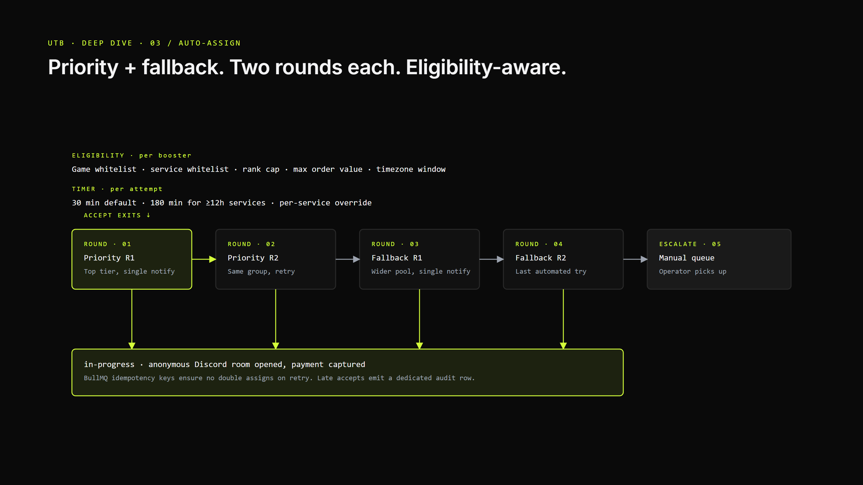863x485 pixels.
Task: Click the 'ELIGIBILITY · per booster' label
Action: tap(132, 155)
